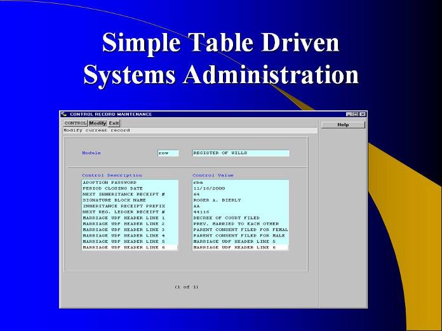
Task: Open the CONTROL menu
Action: (75, 123)
